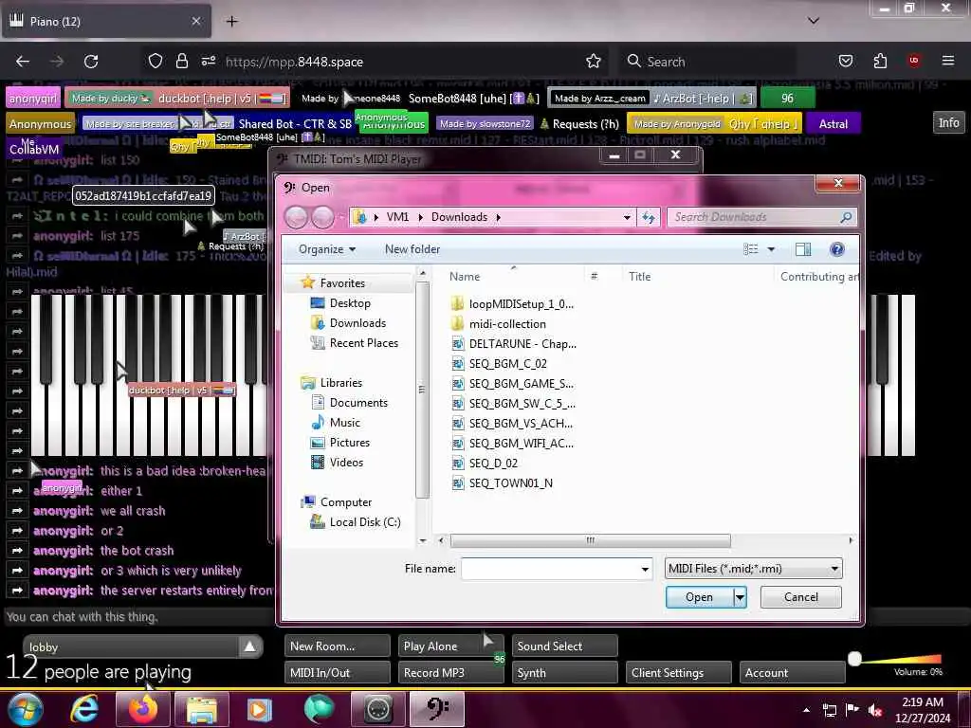Open help in the Open dialog
Viewport: 971px width, 728px height.
coord(836,249)
